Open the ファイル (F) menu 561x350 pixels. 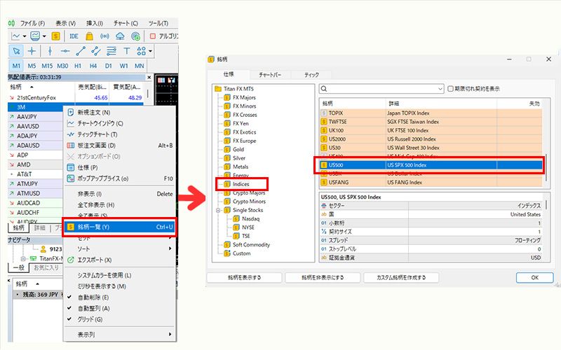(x=32, y=23)
